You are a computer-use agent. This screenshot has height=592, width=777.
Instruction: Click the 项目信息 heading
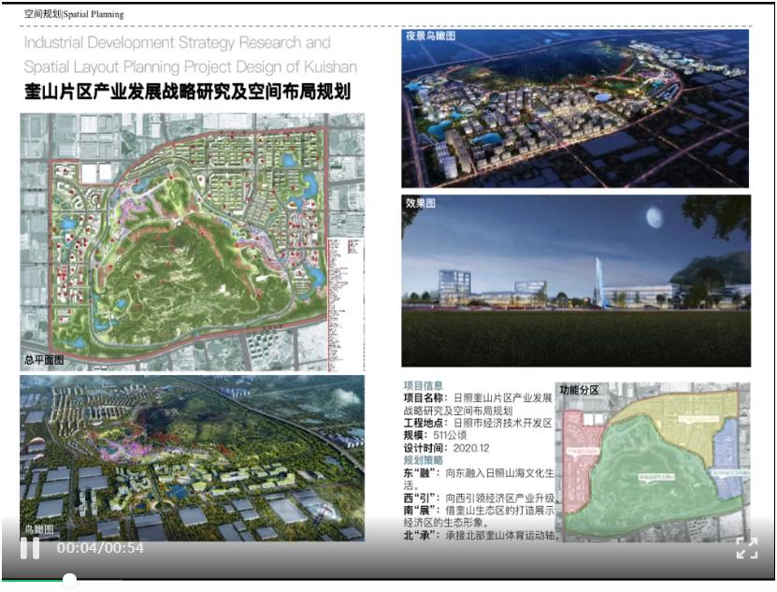[424, 385]
